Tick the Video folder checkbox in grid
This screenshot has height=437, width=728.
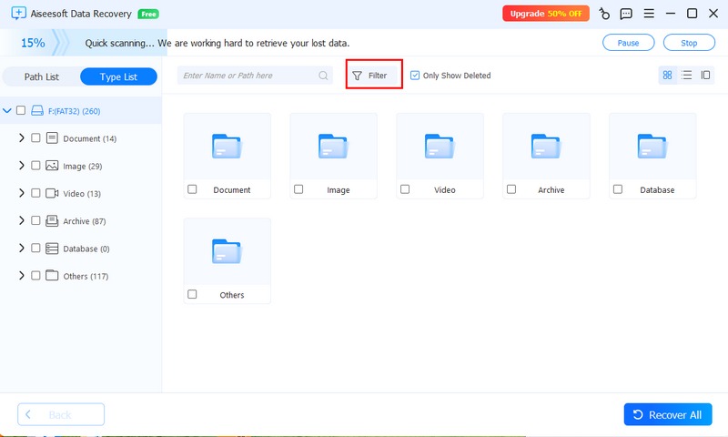coord(405,189)
